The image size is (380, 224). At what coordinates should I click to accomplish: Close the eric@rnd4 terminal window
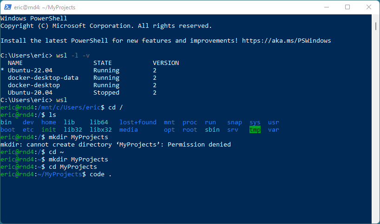[369, 7]
